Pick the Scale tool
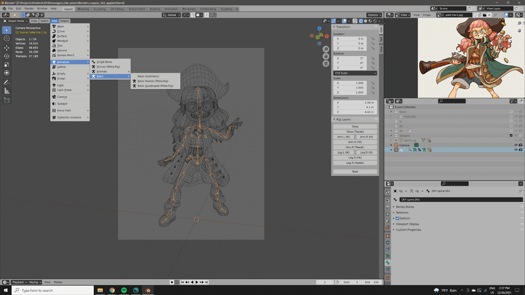Image resolution: width=525 pixels, height=295 pixels. click(7, 65)
